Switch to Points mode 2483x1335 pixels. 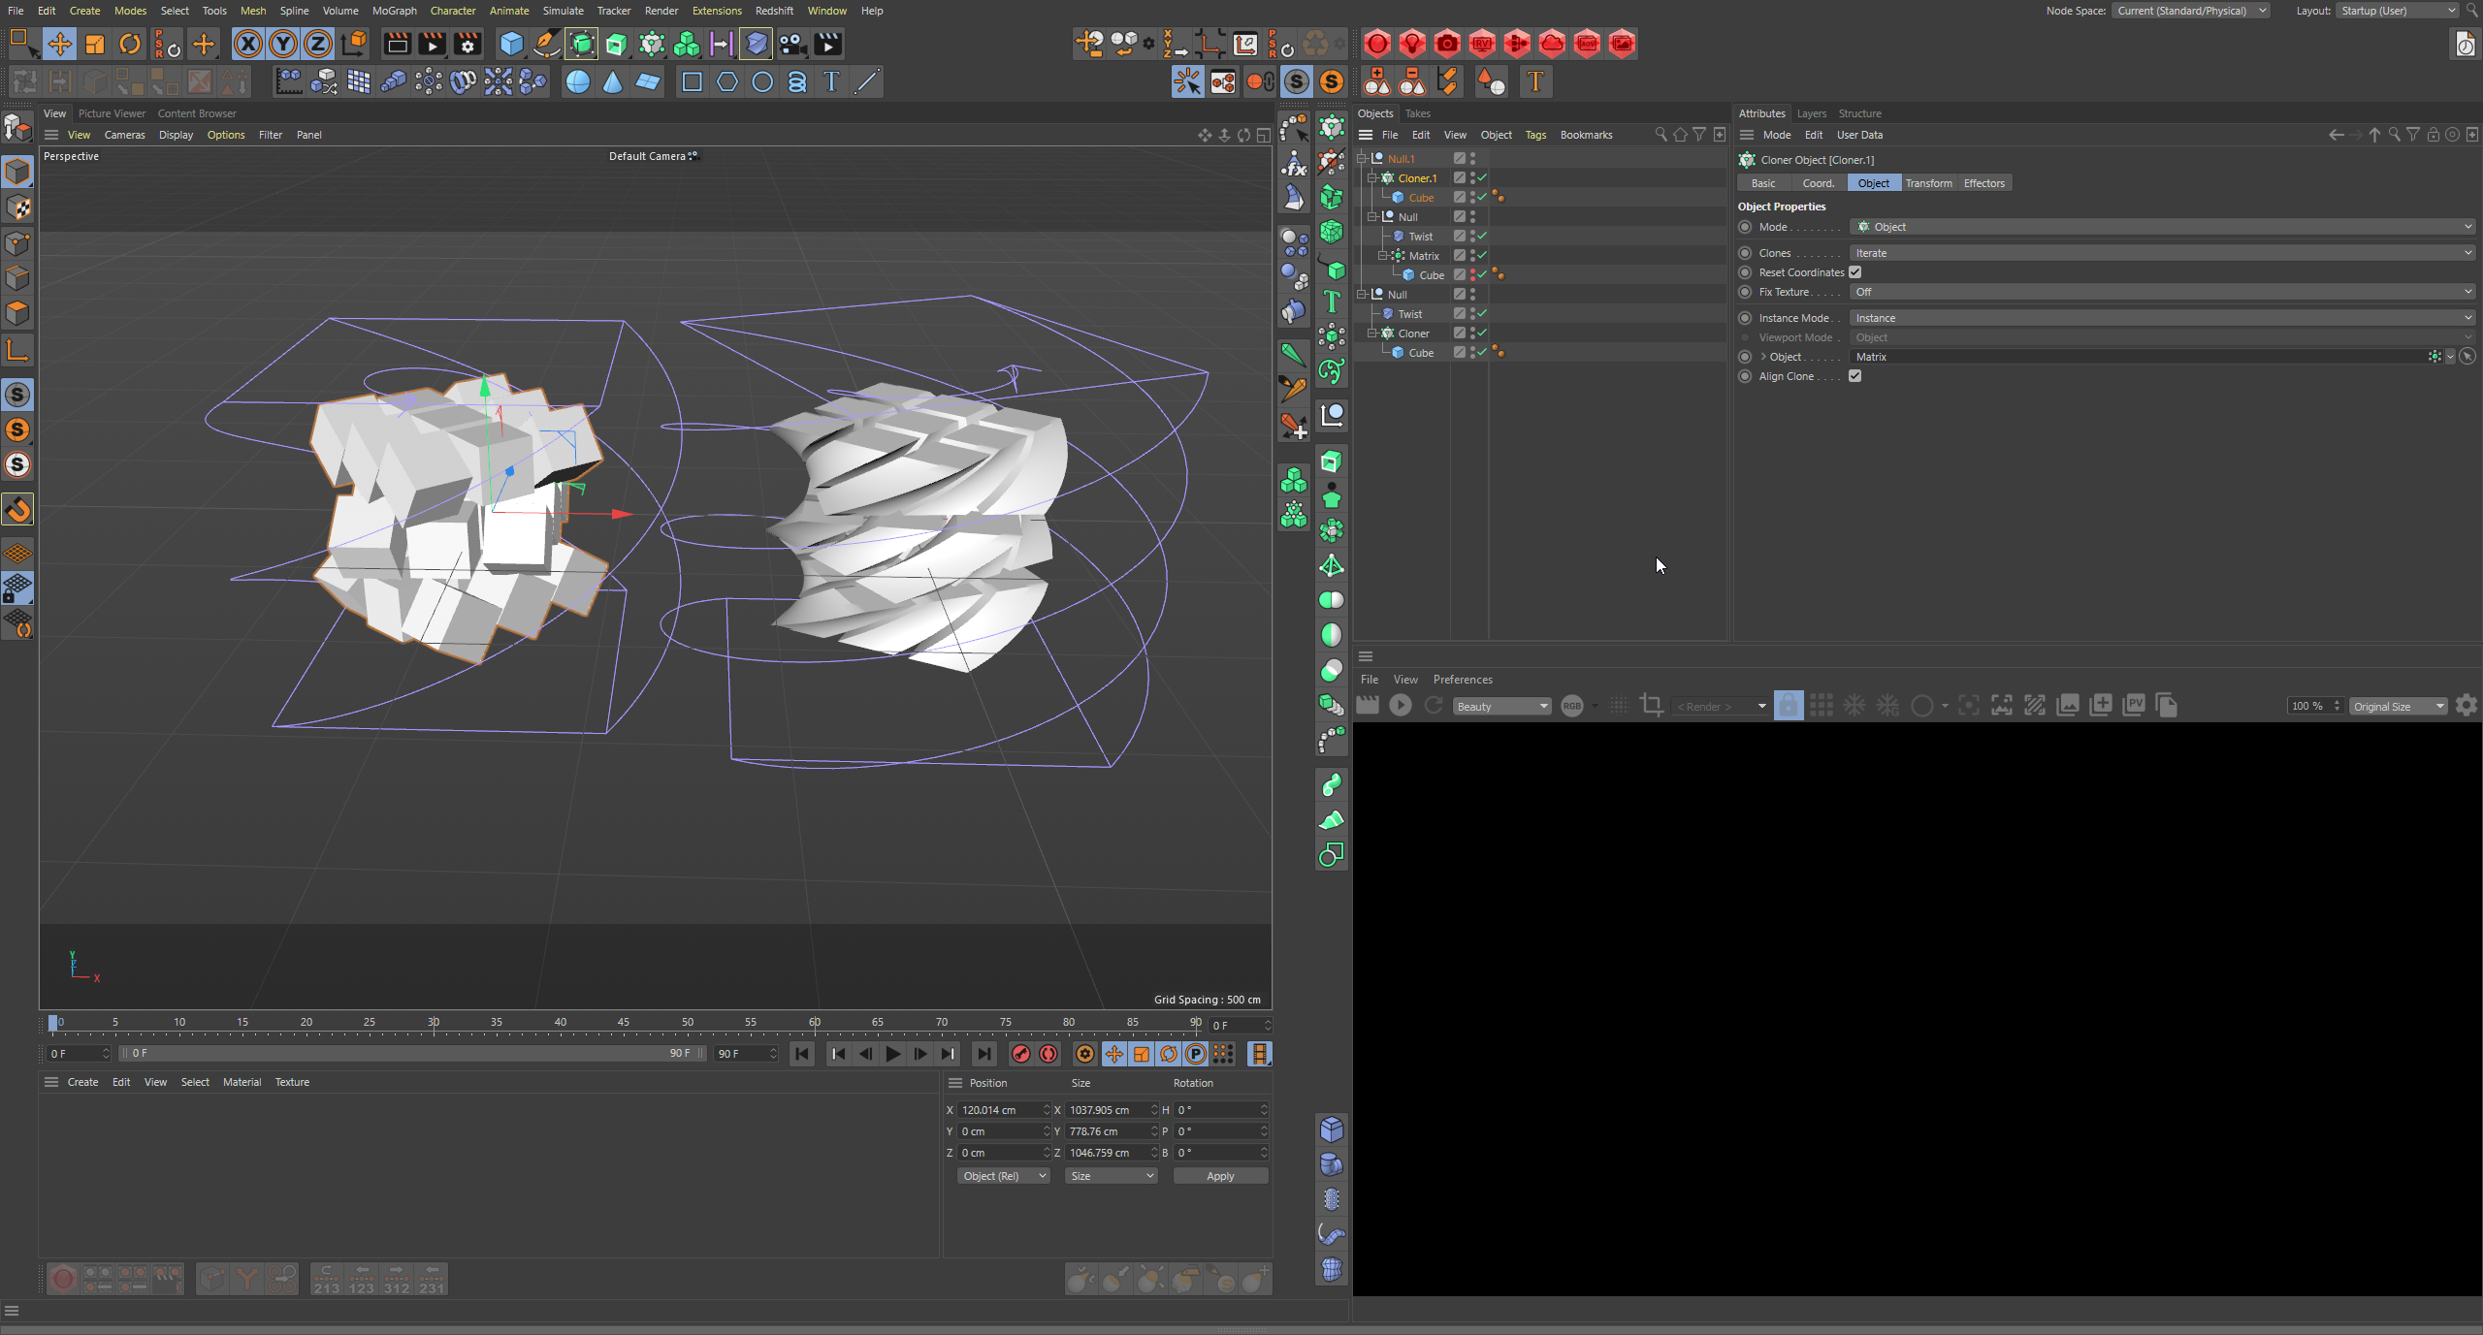point(17,242)
